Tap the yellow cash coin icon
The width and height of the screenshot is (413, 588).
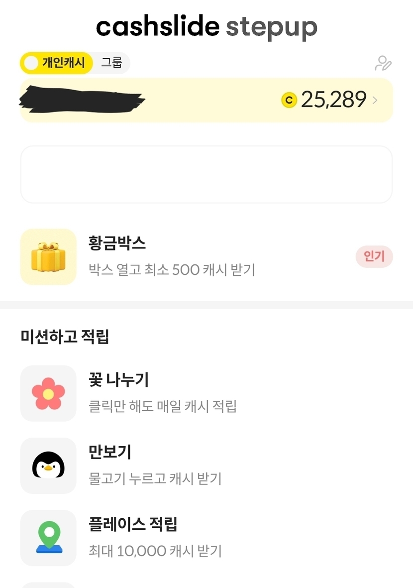click(x=289, y=100)
